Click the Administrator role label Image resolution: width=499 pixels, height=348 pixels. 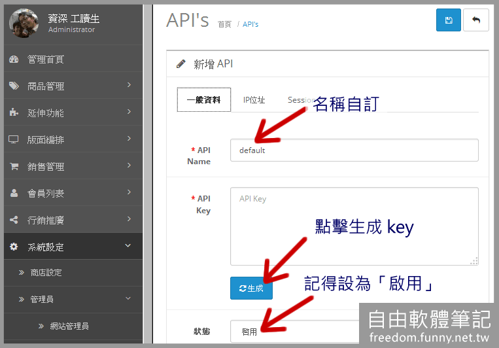[x=71, y=29]
